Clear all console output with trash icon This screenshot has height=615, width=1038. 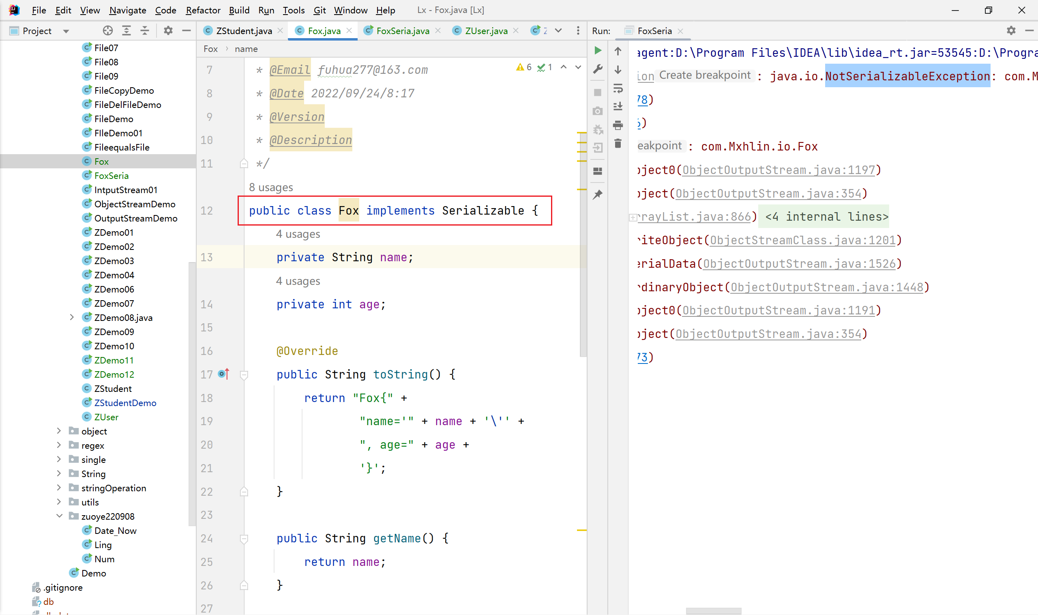coord(618,143)
